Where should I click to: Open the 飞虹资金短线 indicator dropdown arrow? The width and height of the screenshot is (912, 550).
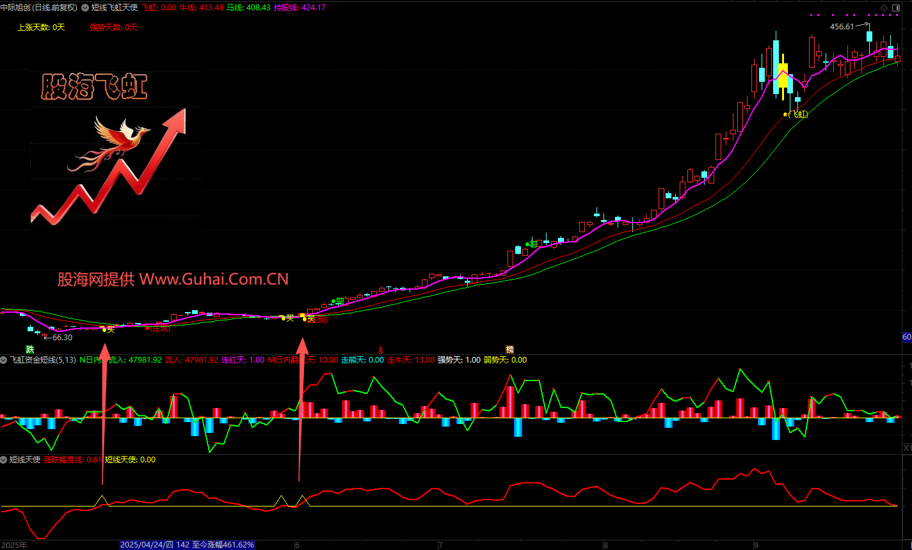tap(4, 360)
